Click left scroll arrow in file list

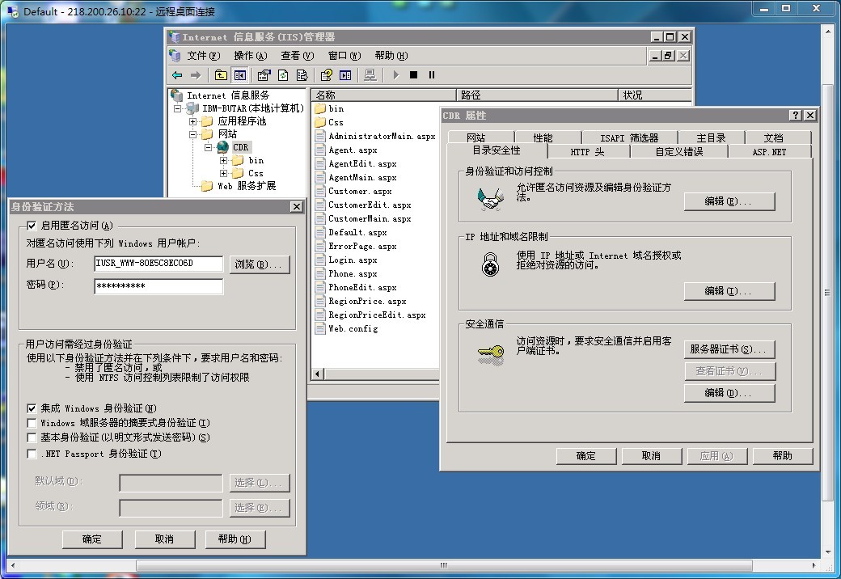(318, 374)
